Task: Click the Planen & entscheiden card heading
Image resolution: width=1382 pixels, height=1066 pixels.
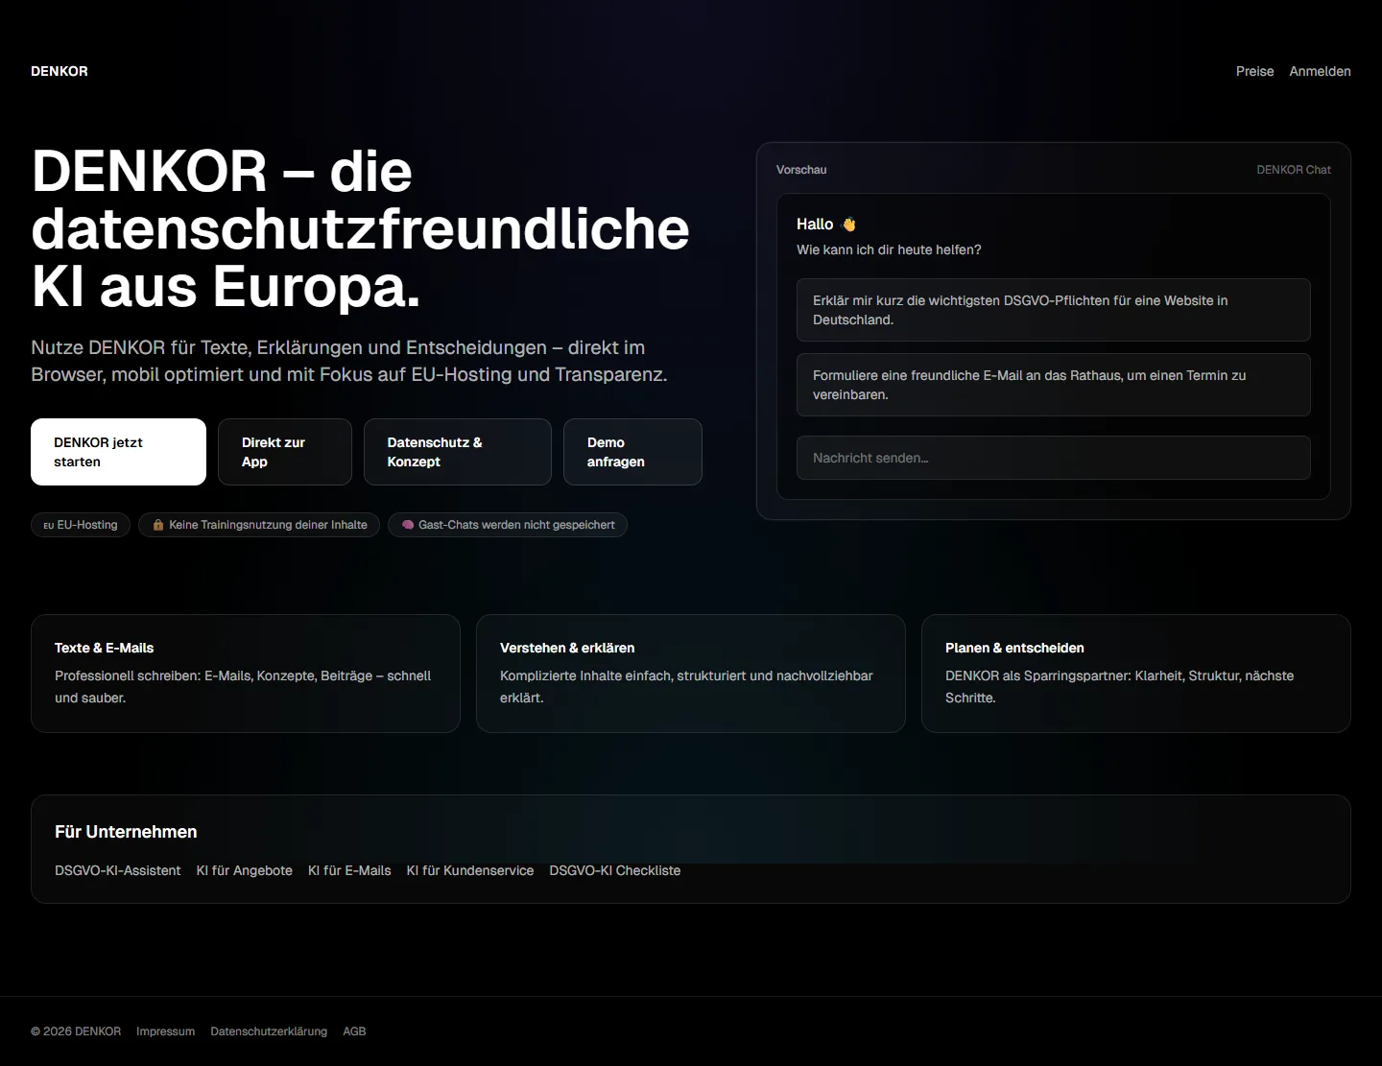Action: point(1014,648)
